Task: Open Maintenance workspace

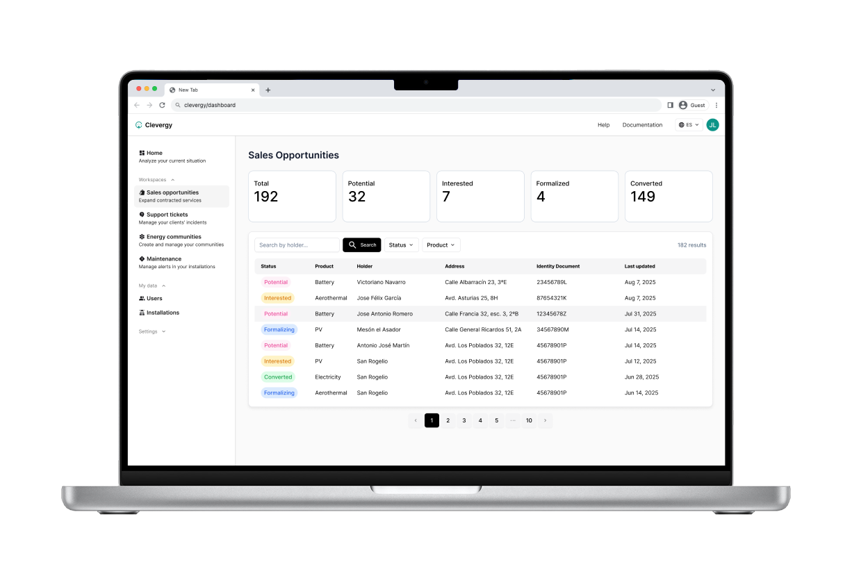Action: (181, 263)
